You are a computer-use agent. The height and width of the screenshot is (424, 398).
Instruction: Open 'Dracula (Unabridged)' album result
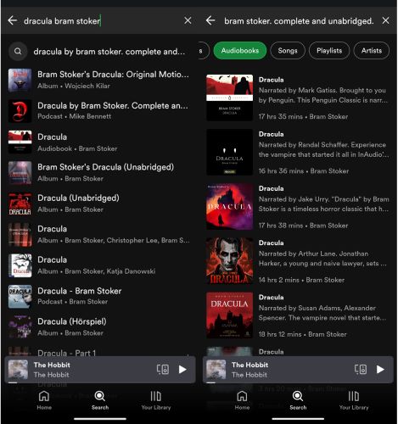(x=99, y=204)
